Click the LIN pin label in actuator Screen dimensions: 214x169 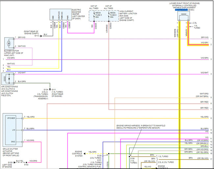pos(13,130)
